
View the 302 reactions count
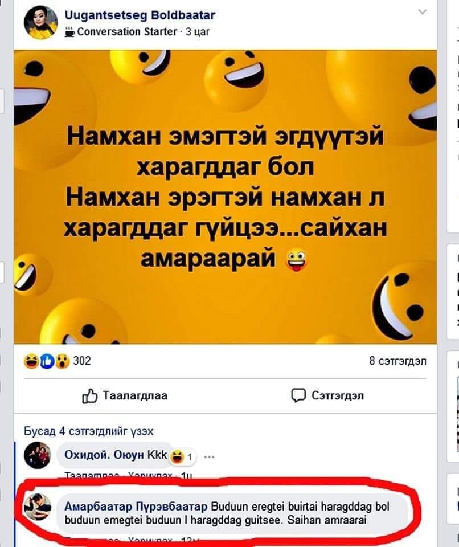pos(82,360)
